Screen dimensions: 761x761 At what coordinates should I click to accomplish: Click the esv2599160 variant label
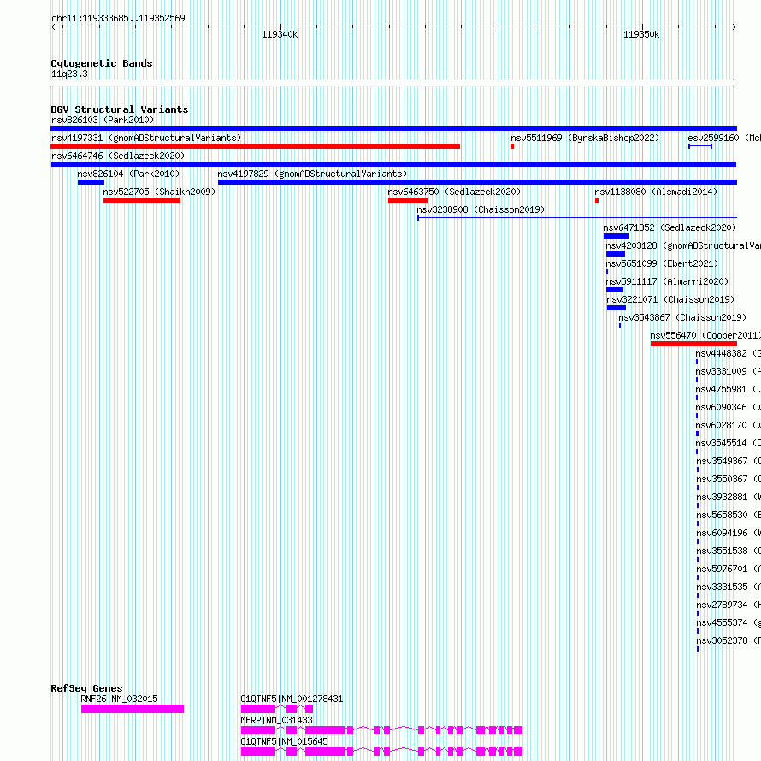(x=724, y=138)
